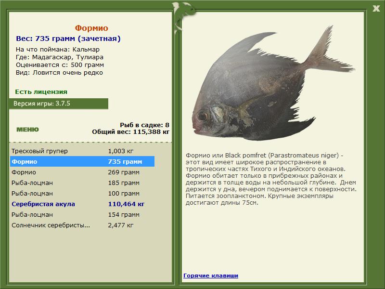Click the Формио title heading
Image resolution: width=385 pixels, height=289 pixels.
tap(91, 28)
